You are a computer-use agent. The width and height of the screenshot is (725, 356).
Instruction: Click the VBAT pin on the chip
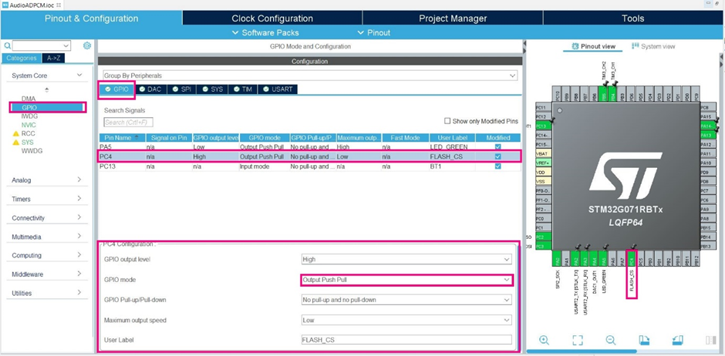(x=543, y=154)
